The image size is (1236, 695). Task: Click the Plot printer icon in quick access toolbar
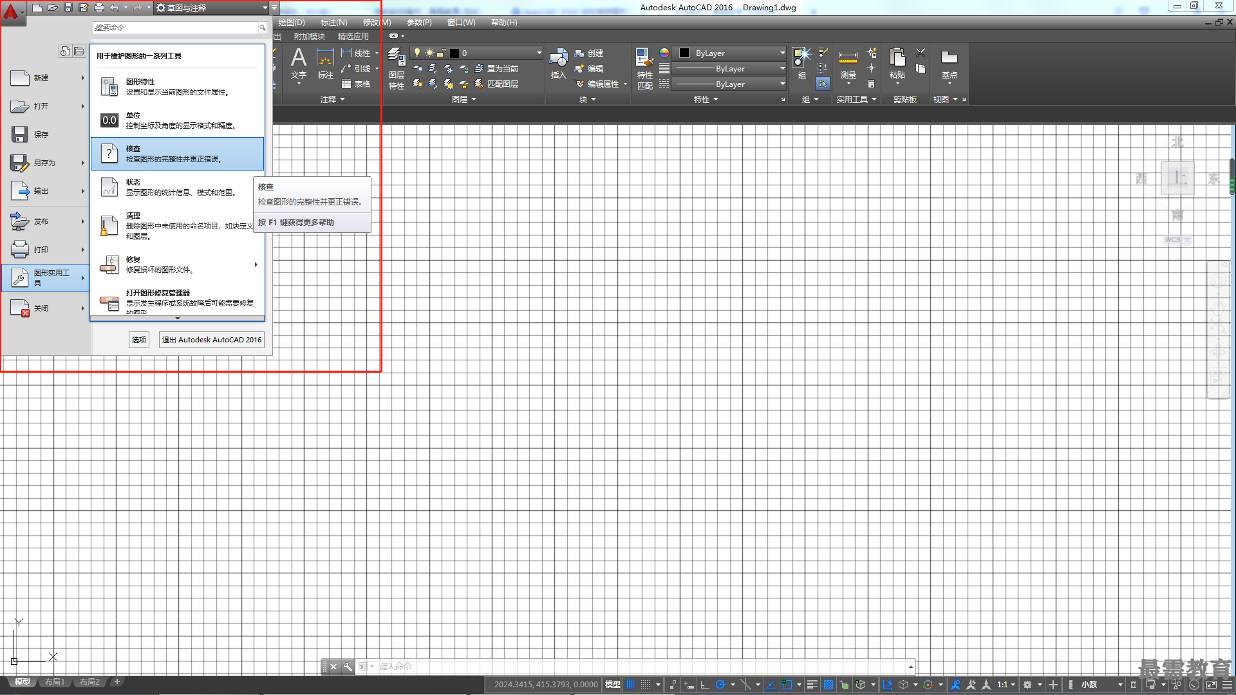[98, 8]
